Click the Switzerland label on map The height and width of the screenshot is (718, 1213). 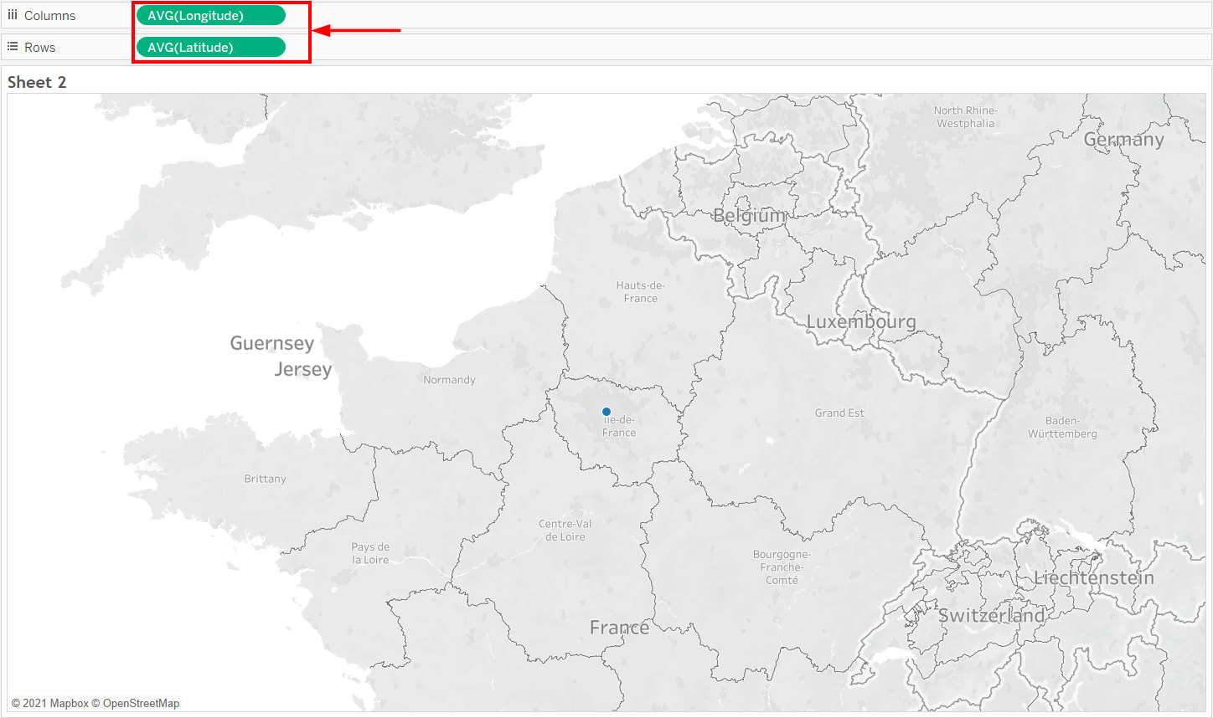click(x=992, y=615)
